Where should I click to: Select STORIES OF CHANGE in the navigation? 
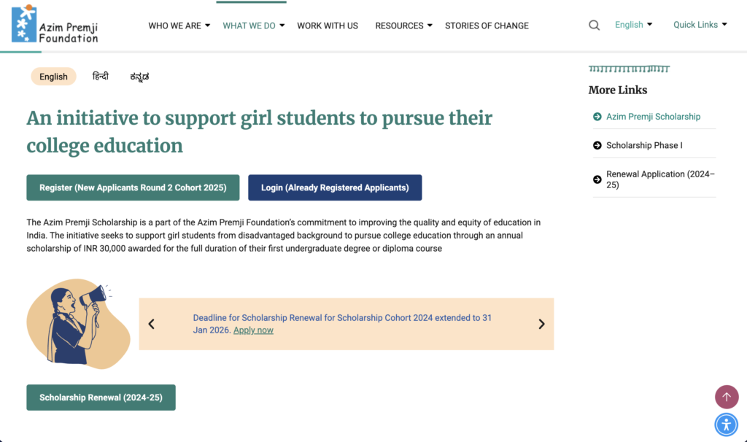click(x=487, y=26)
